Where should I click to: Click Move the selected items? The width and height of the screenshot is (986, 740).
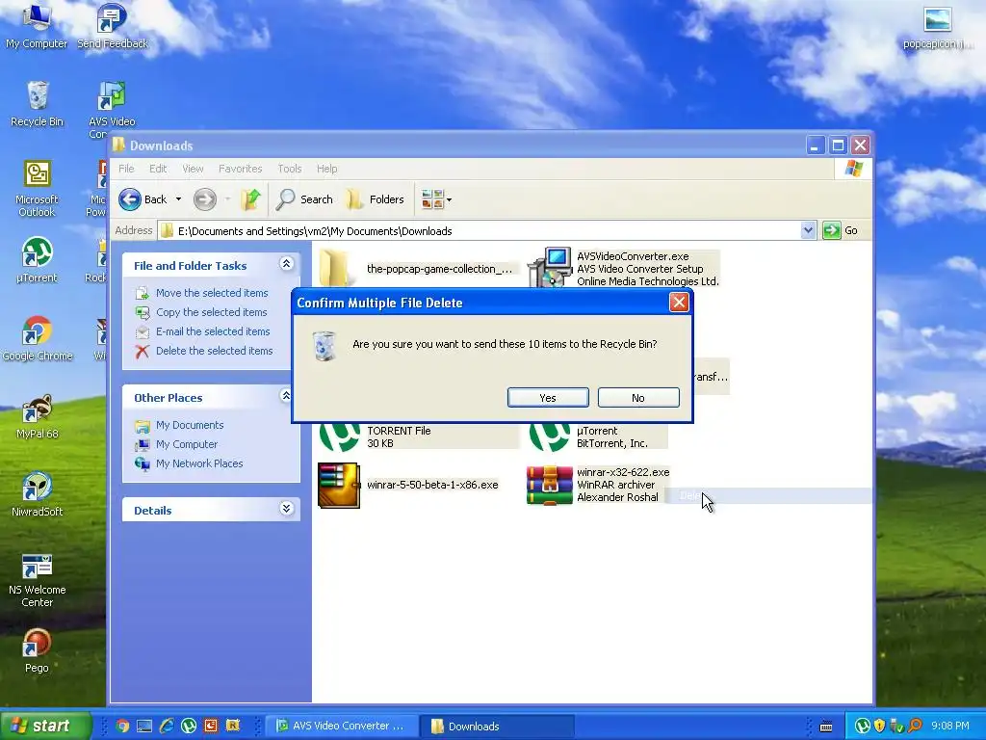[x=212, y=293]
